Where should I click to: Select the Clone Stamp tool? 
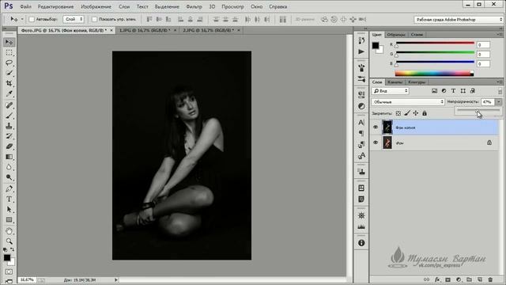(9, 126)
